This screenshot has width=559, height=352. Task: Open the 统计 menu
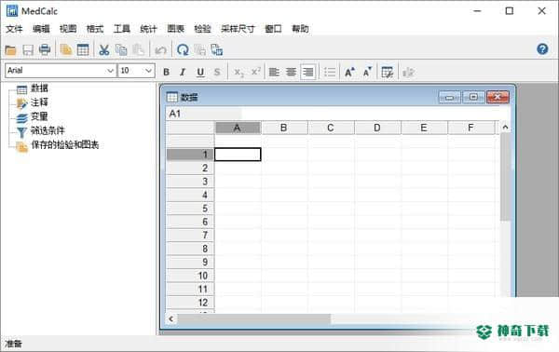tap(148, 29)
